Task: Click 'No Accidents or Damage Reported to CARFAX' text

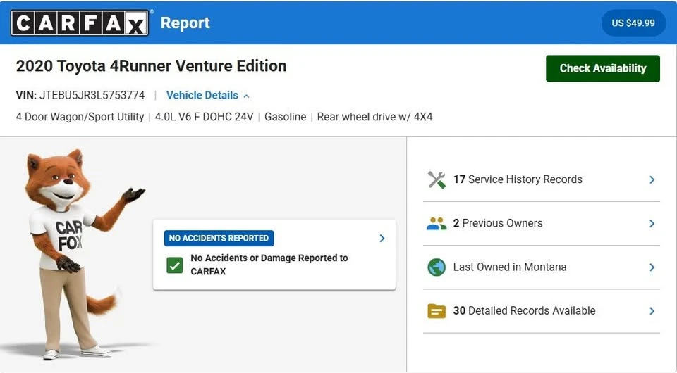Action: pyautogui.click(x=269, y=265)
